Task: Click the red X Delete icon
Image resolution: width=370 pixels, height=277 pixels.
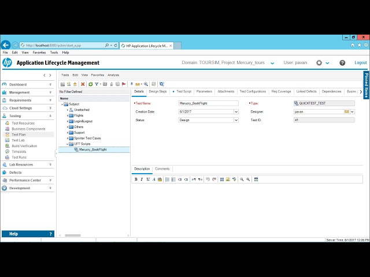Action: click(83, 84)
